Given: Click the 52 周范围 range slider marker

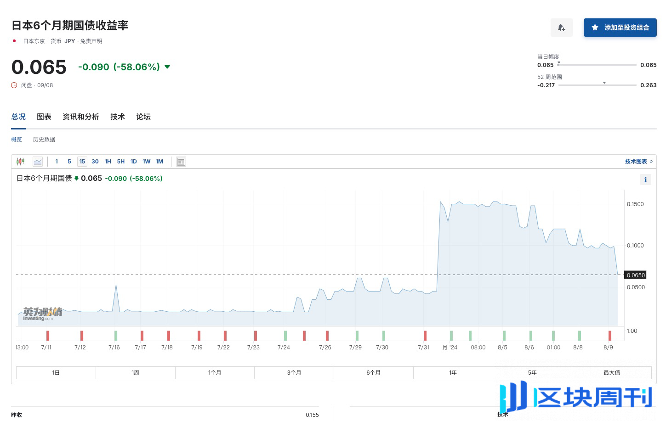Looking at the screenshot, I should pos(604,83).
